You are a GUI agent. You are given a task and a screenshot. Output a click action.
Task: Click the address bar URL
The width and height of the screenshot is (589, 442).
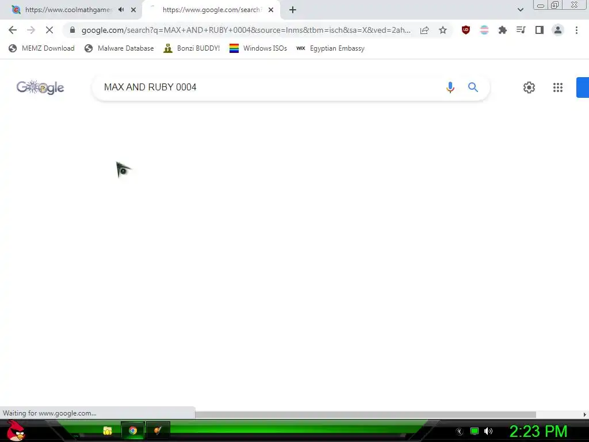tap(246, 30)
